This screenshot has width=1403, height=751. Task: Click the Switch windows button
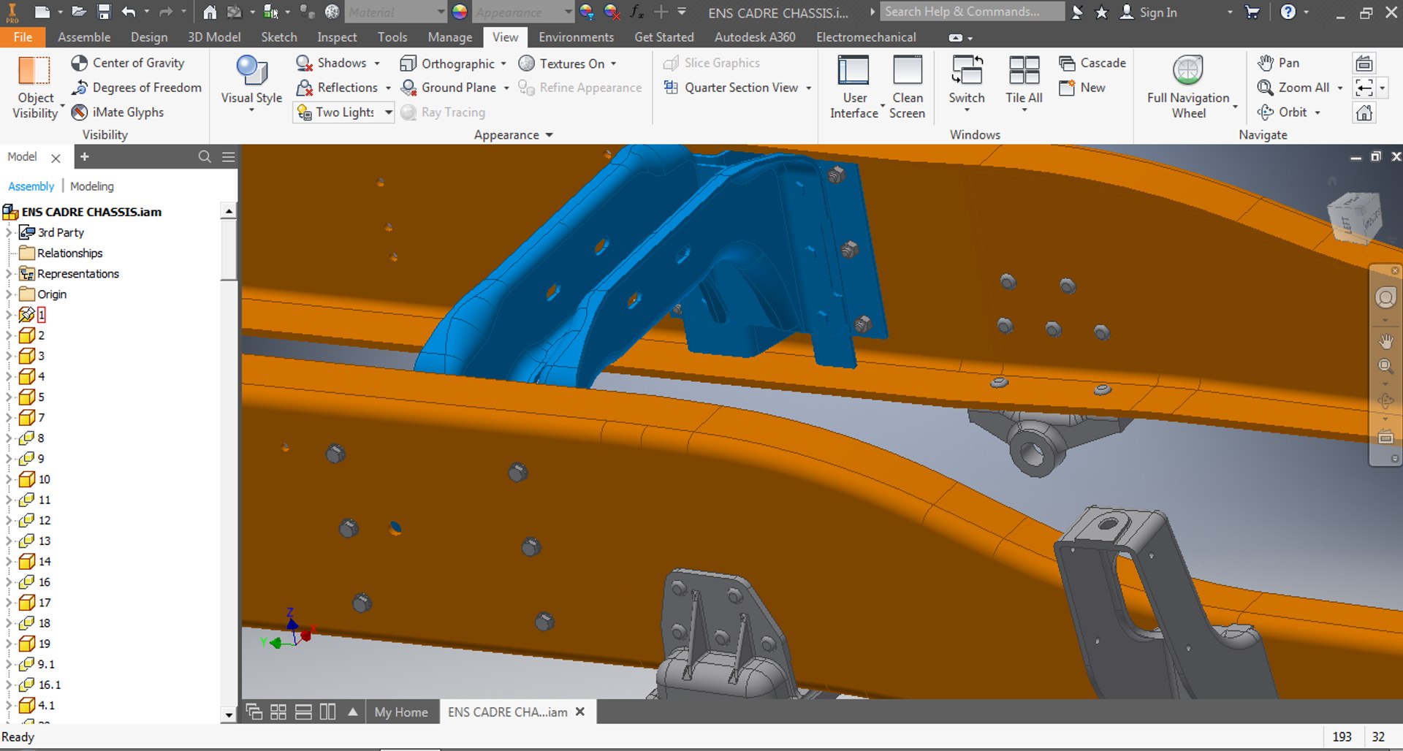967,84
